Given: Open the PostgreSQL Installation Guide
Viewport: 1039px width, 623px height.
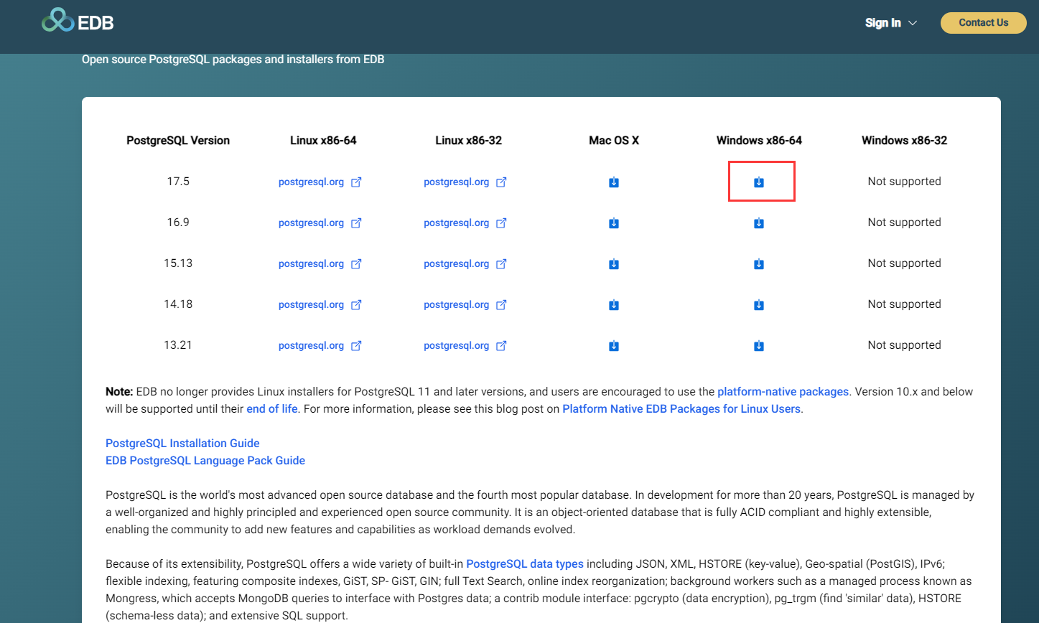Looking at the screenshot, I should [x=182, y=444].
